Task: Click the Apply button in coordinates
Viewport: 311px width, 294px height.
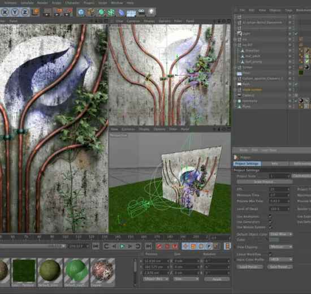Action: pyautogui.click(x=217, y=279)
